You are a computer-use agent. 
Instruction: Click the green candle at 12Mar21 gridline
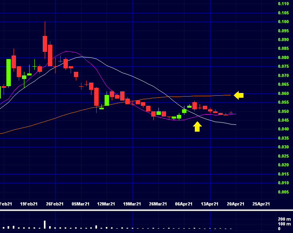tap(107, 100)
